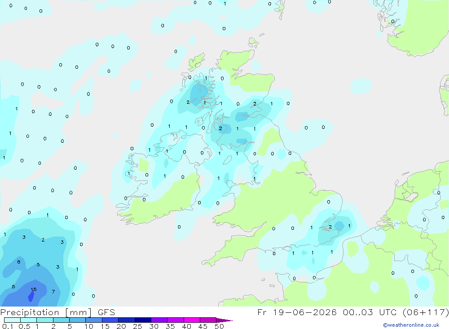Pick the 45–50 mm legend colour

208,320
